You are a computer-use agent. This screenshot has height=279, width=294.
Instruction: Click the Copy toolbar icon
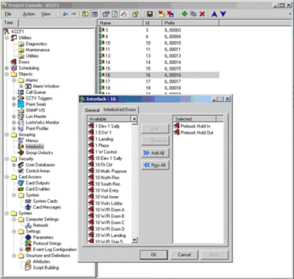point(193,14)
